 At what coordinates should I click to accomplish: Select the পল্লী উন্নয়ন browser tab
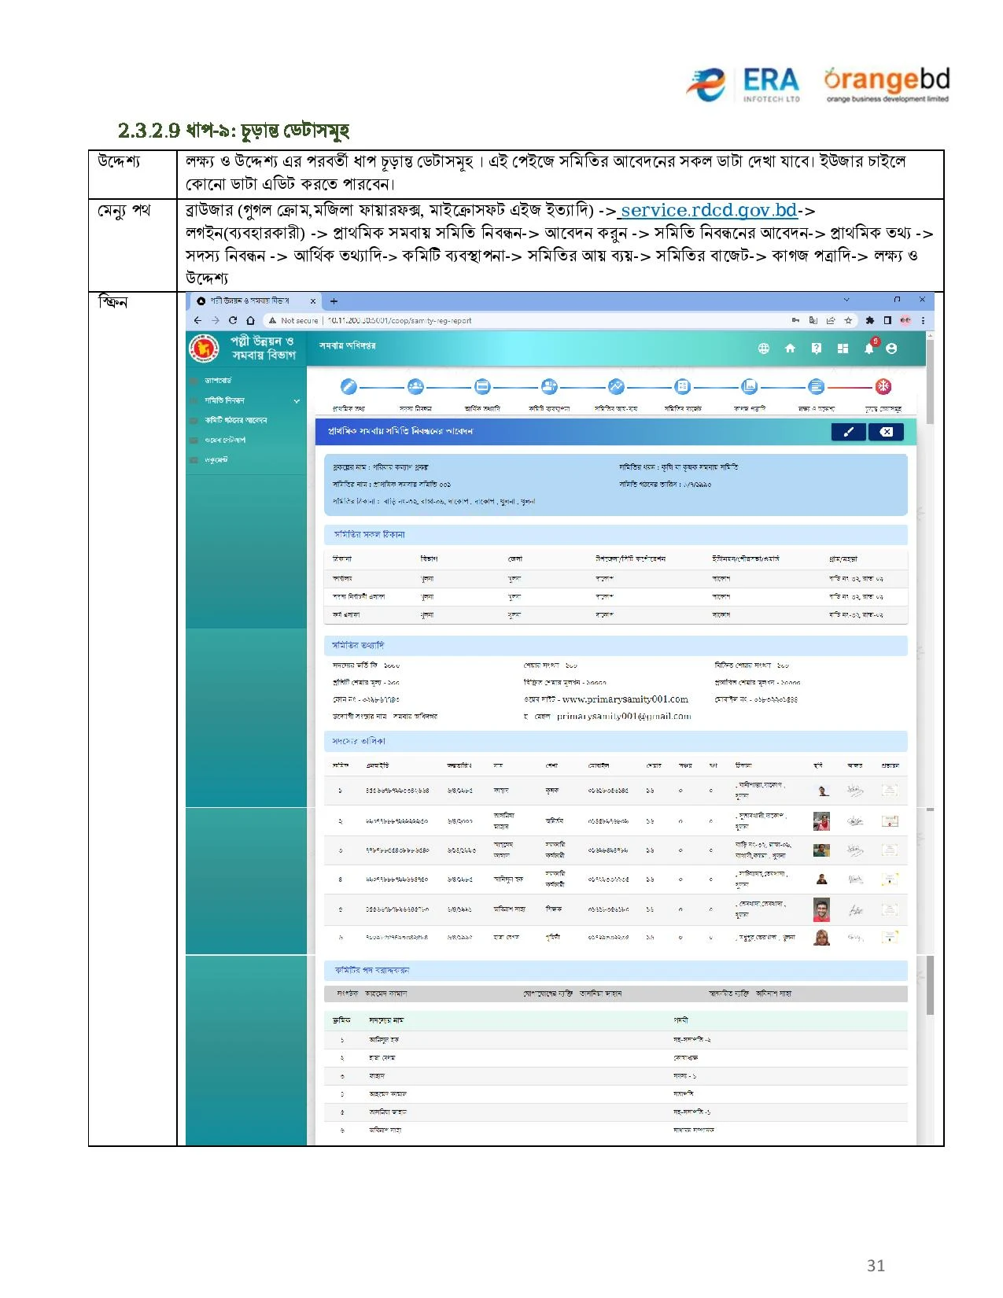coord(255,301)
